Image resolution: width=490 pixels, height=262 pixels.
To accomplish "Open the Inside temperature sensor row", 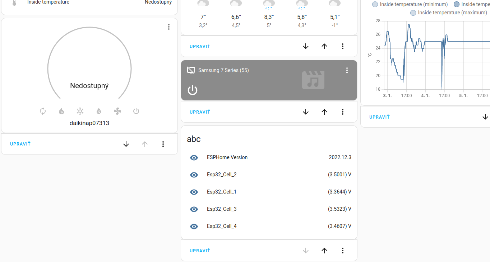I will pyautogui.click(x=89, y=2).
